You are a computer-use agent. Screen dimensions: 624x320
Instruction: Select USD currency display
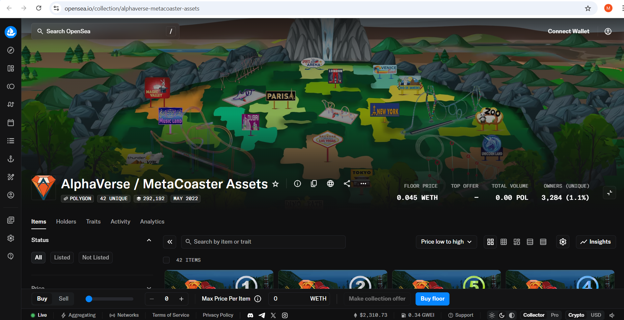pyautogui.click(x=596, y=315)
